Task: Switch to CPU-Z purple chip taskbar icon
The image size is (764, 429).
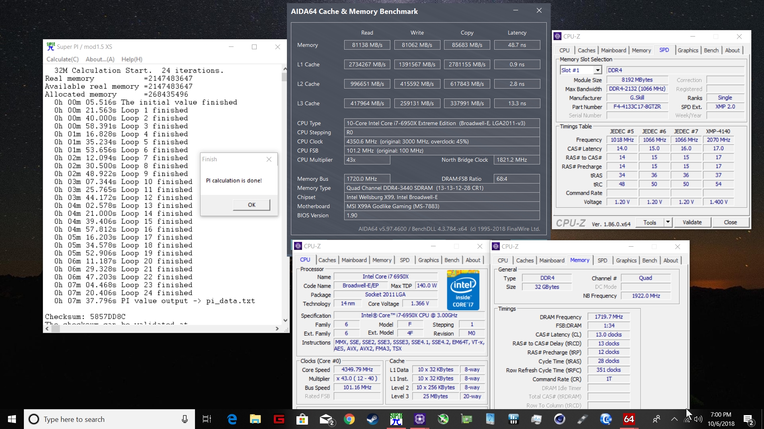Action: click(x=419, y=419)
